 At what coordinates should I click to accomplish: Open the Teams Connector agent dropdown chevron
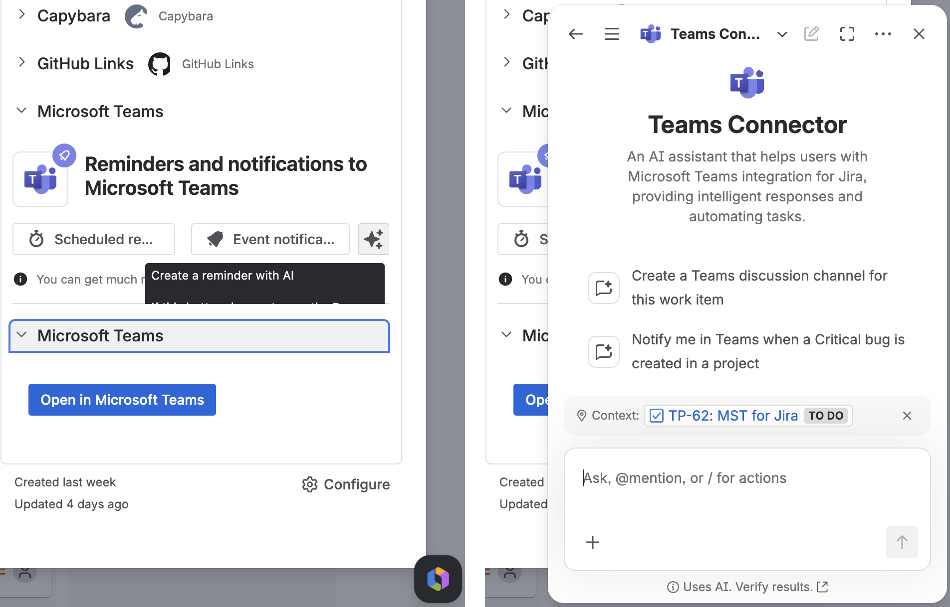click(x=782, y=34)
